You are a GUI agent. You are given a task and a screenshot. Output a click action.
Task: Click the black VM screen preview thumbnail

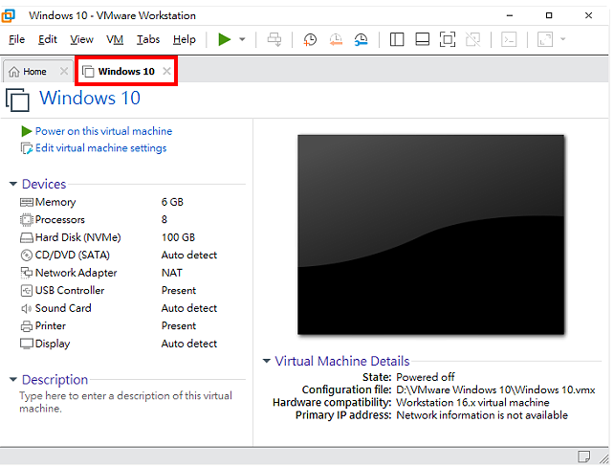[430, 234]
